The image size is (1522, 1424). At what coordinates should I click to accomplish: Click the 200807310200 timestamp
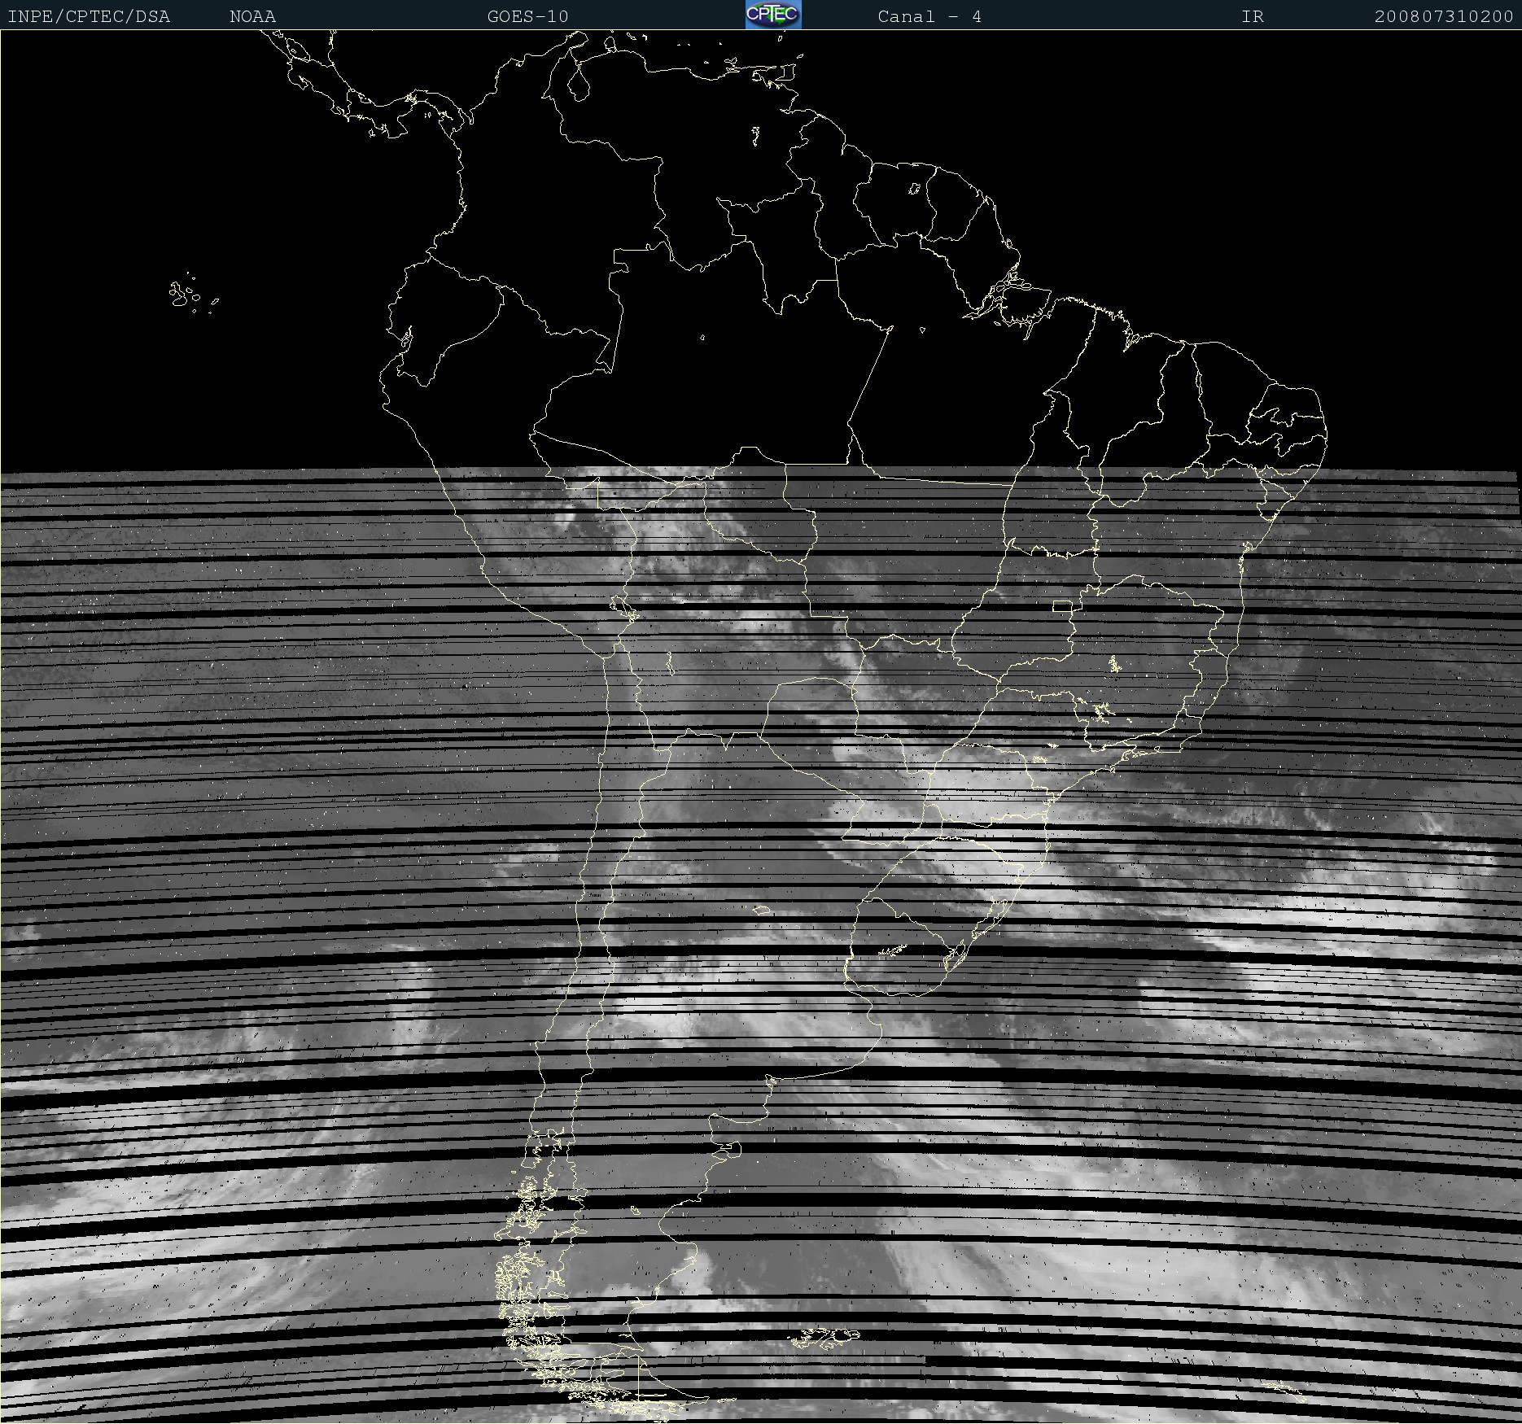coord(1443,16)
